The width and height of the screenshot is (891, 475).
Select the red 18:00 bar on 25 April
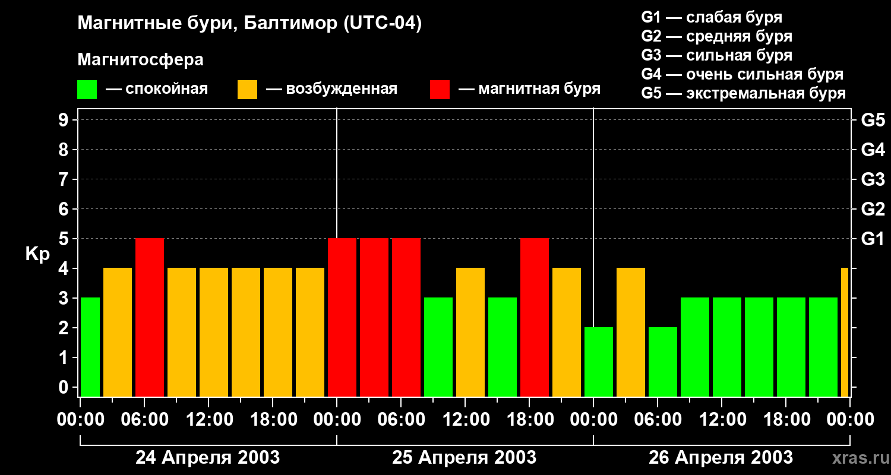pos(535,318)
